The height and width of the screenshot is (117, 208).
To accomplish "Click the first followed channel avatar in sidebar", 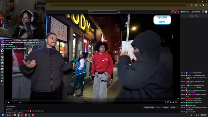I will tap(2, 51).
